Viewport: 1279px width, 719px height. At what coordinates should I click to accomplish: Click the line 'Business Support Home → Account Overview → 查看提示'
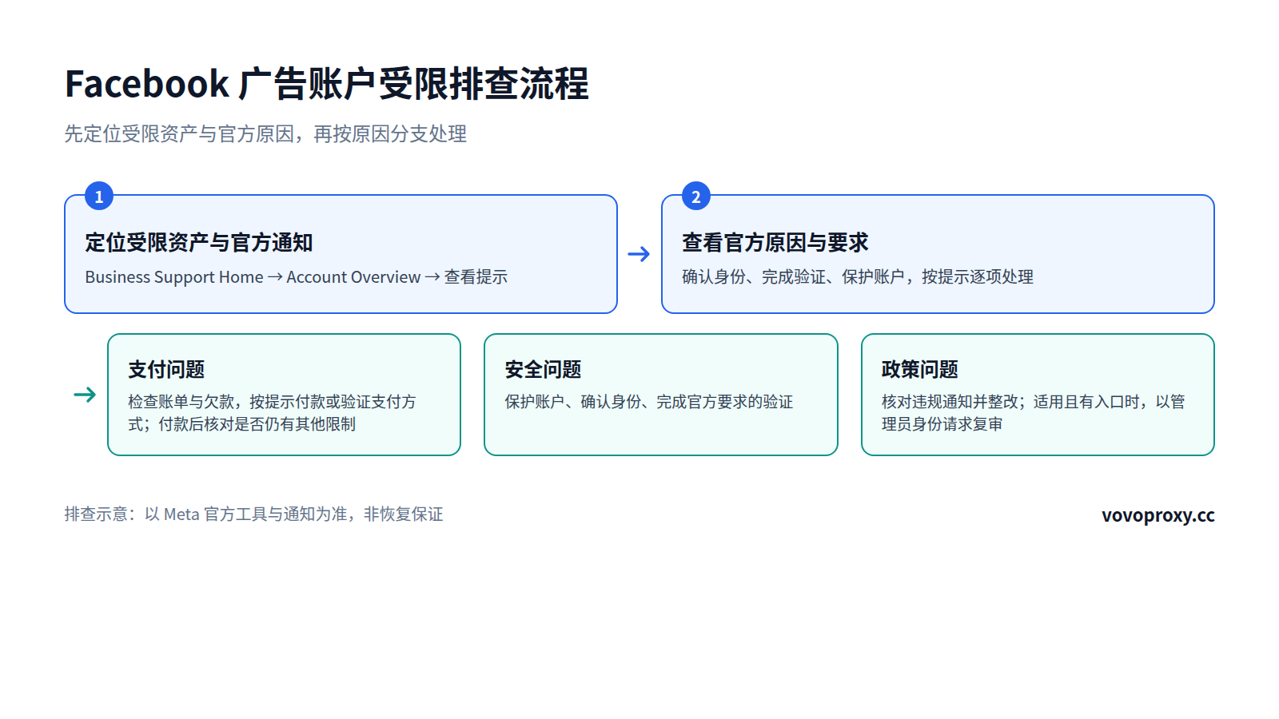click(297, 277)
